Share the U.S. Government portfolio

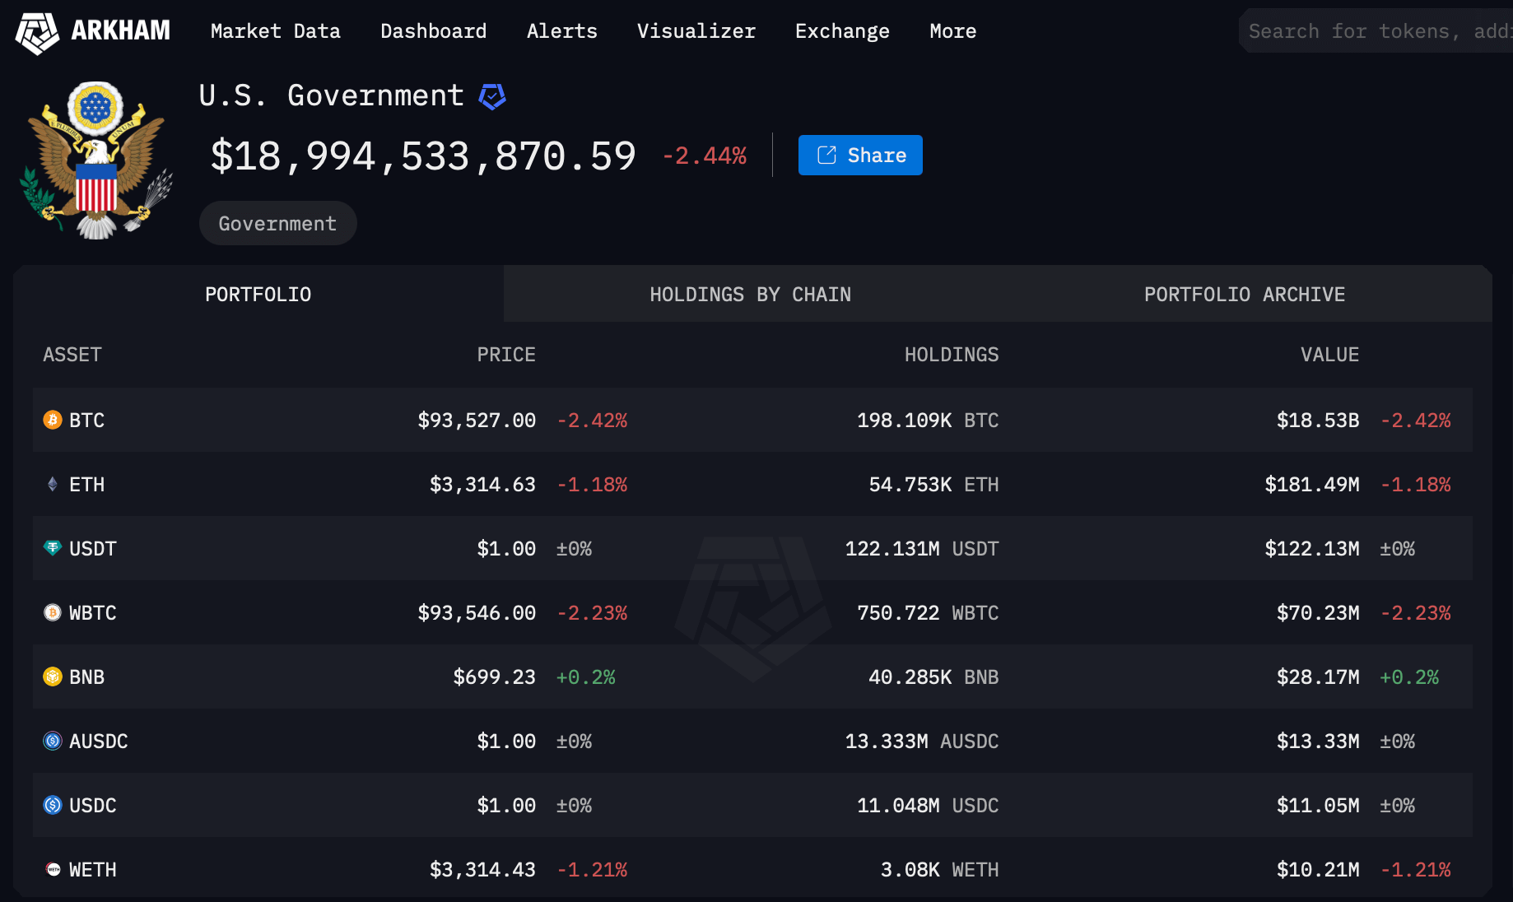pos(860,155)
